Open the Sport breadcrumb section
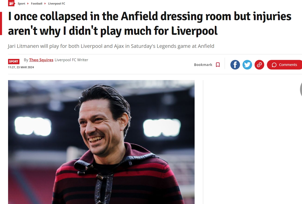 pos(21,4)
